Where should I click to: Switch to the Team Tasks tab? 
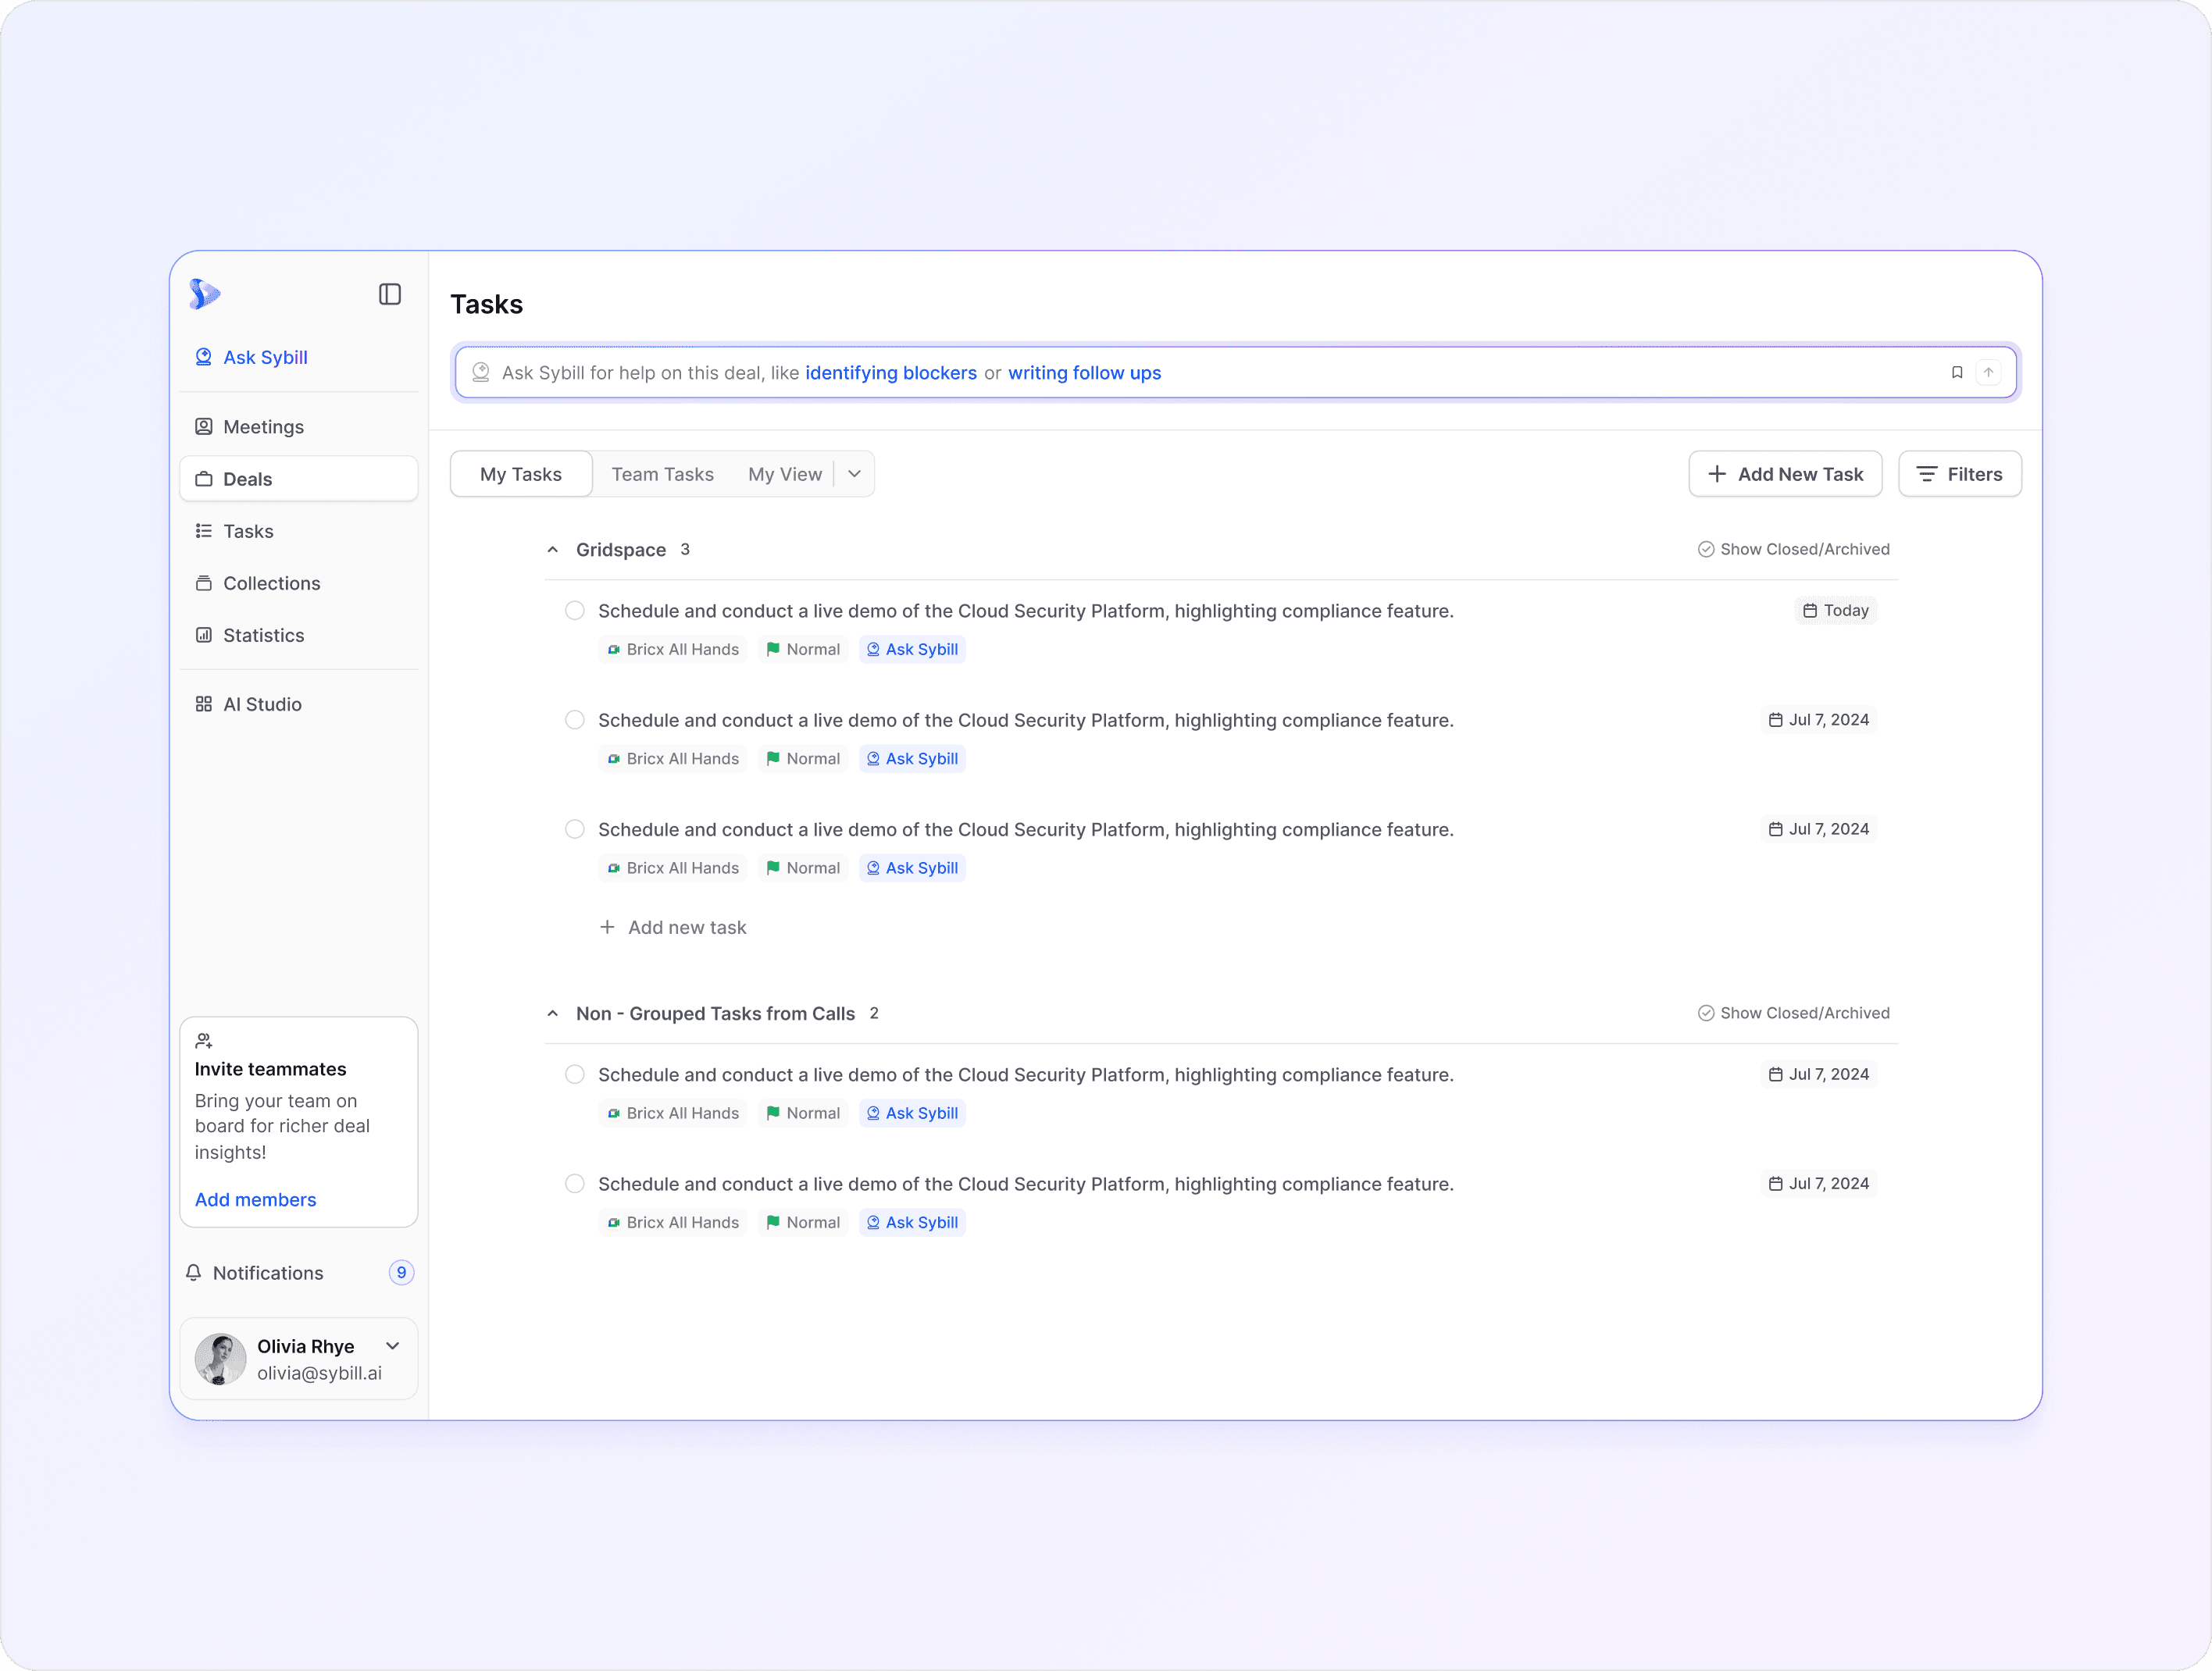(662, 474)
